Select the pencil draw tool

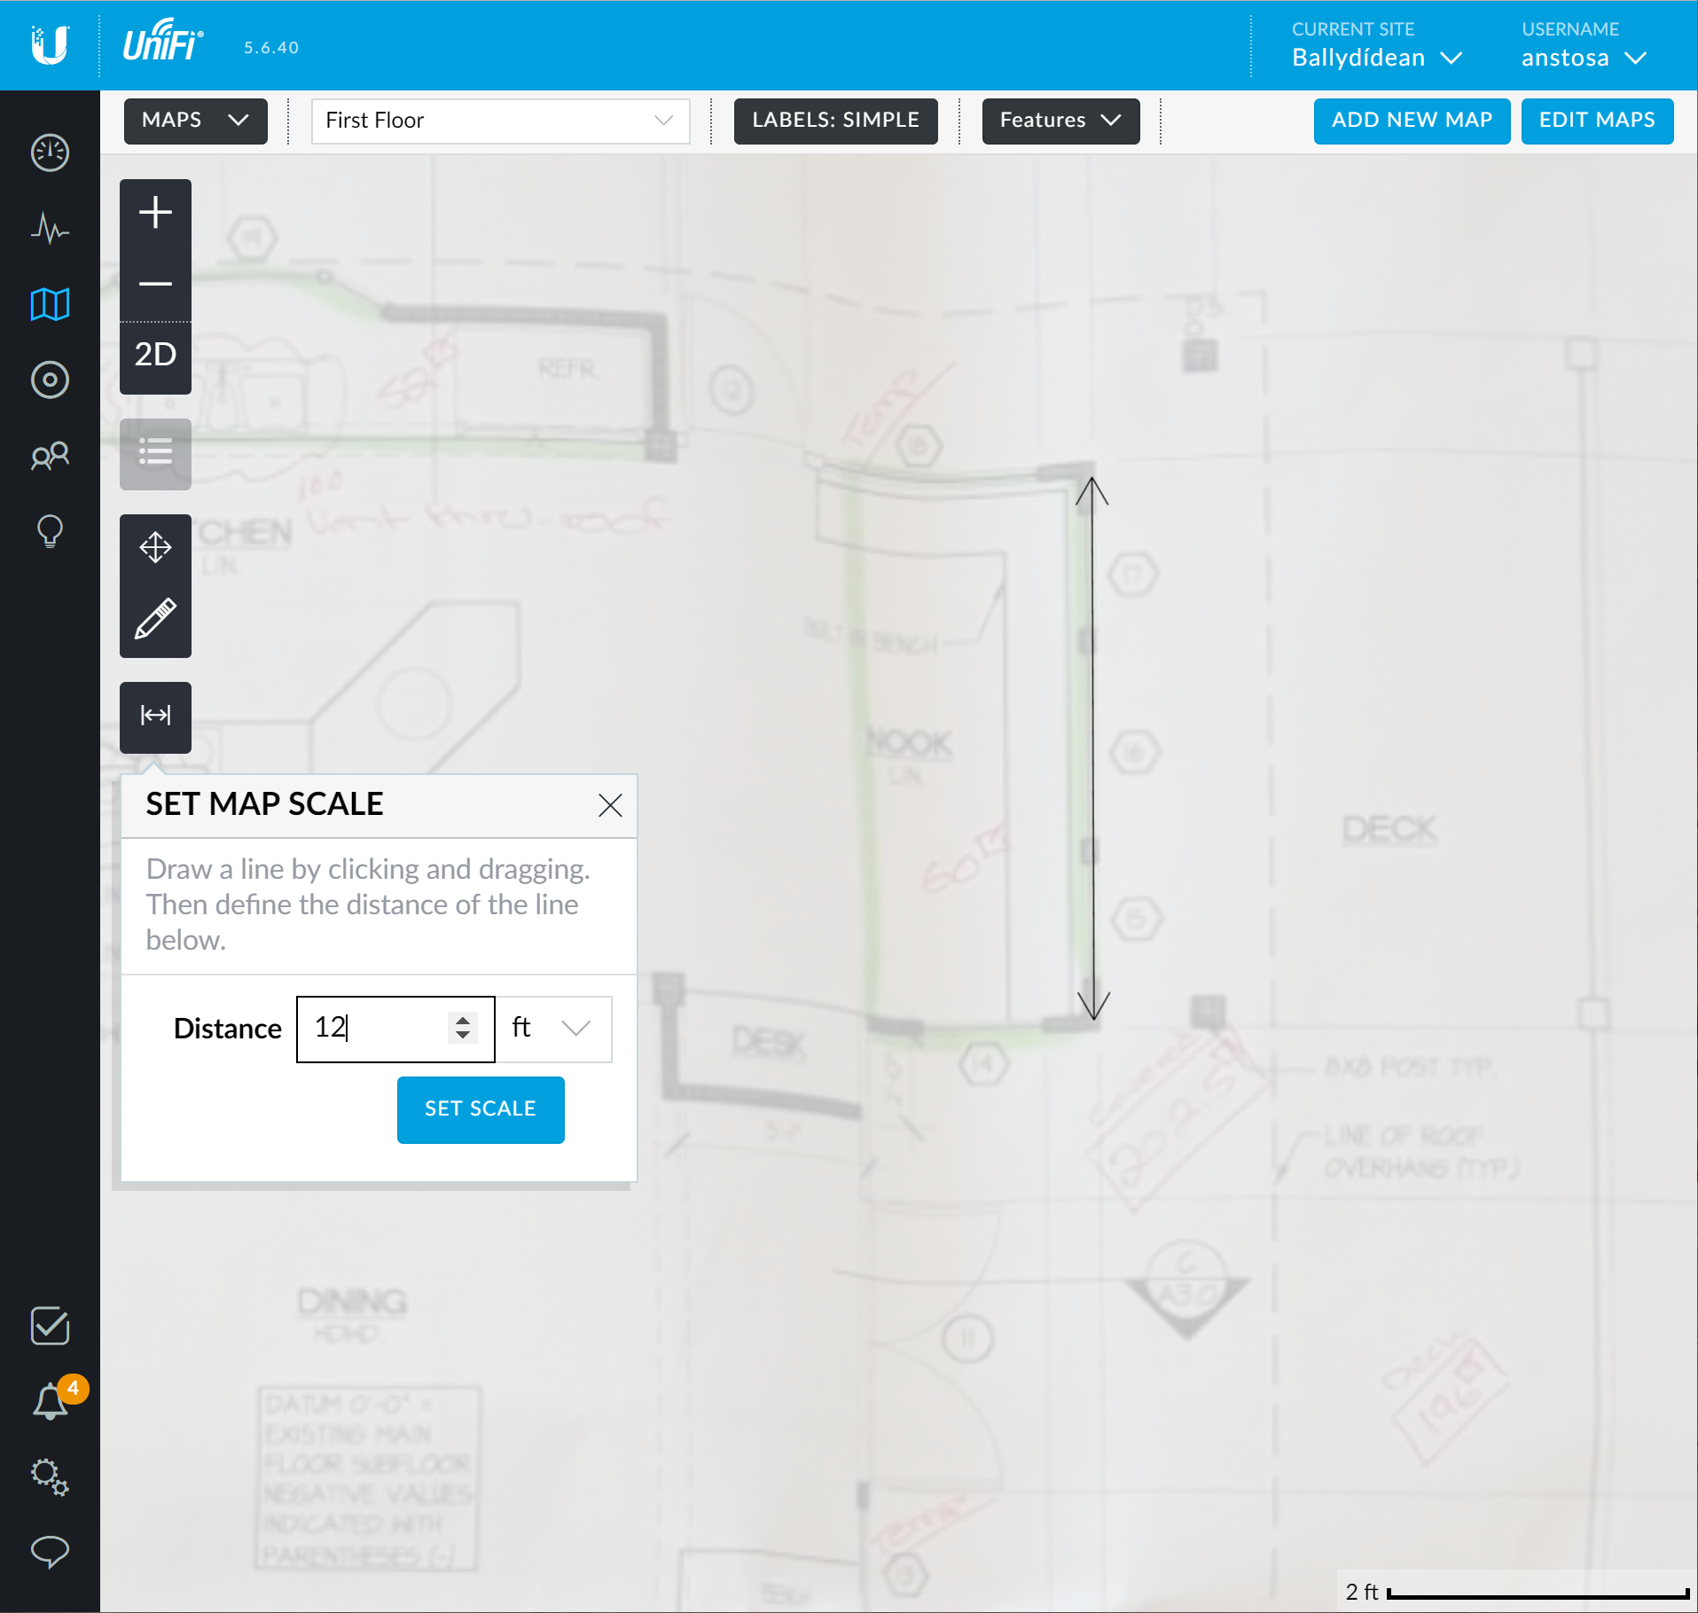[155, 620]
